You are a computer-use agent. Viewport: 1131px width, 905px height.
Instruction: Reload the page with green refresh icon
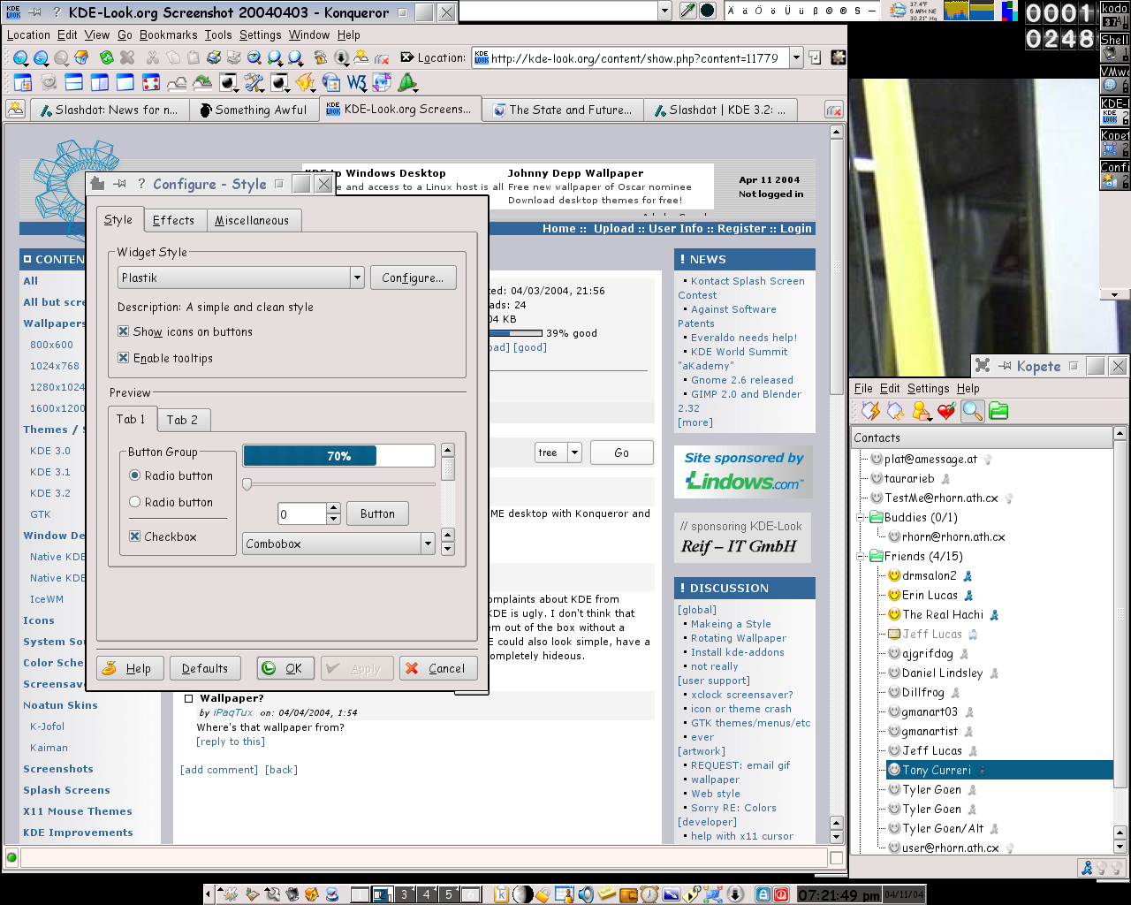tap(107, 57)
